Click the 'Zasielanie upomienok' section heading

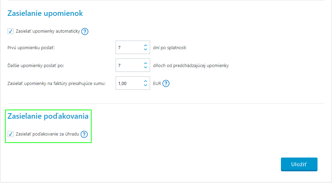click(45, 13)
